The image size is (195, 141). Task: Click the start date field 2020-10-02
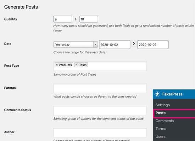pyautogui.click(x=115, y=45)
